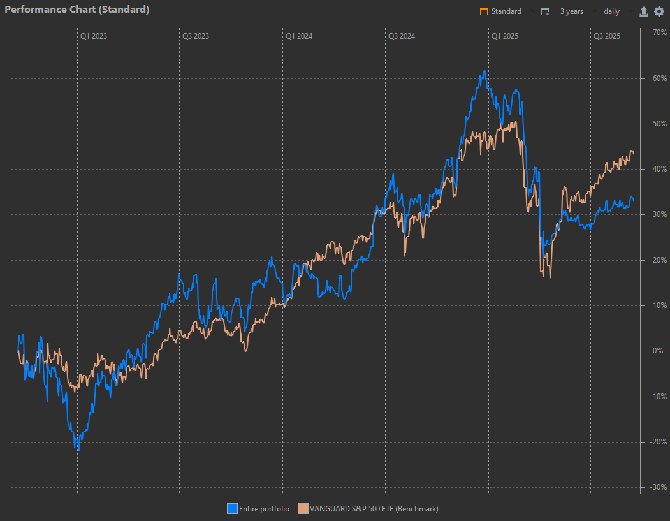Click the -20% y-axis label
Screen dimensions: 670x521
659,441
